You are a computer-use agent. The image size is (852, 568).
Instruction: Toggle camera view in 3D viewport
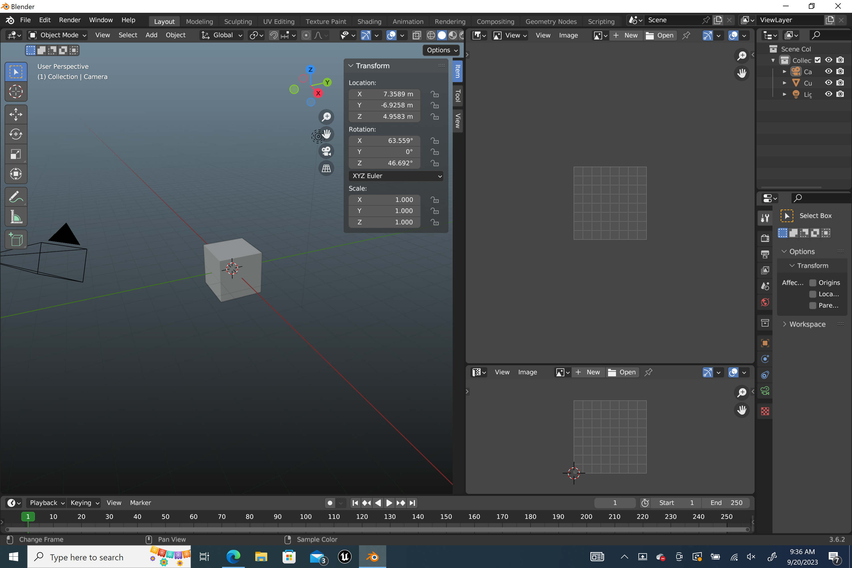coord(326,151)
